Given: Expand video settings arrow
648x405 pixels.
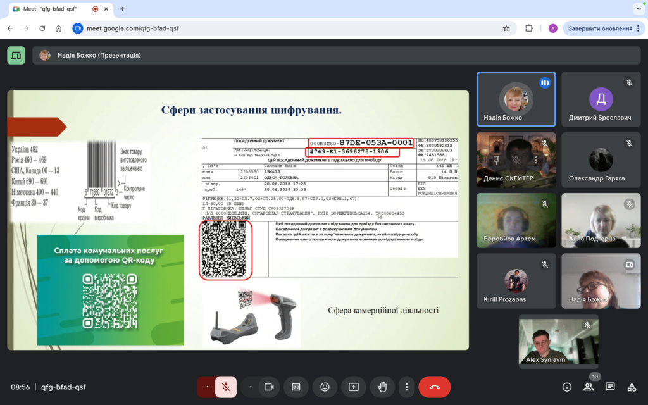Looking at the screenshot, I should [x=251, y=387].
